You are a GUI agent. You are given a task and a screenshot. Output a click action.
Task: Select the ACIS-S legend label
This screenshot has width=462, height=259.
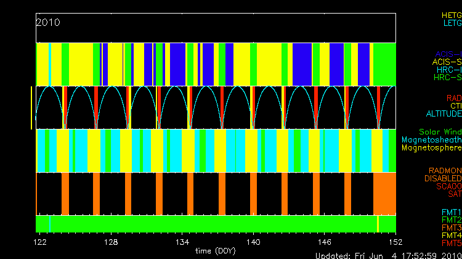coord(447,62)
